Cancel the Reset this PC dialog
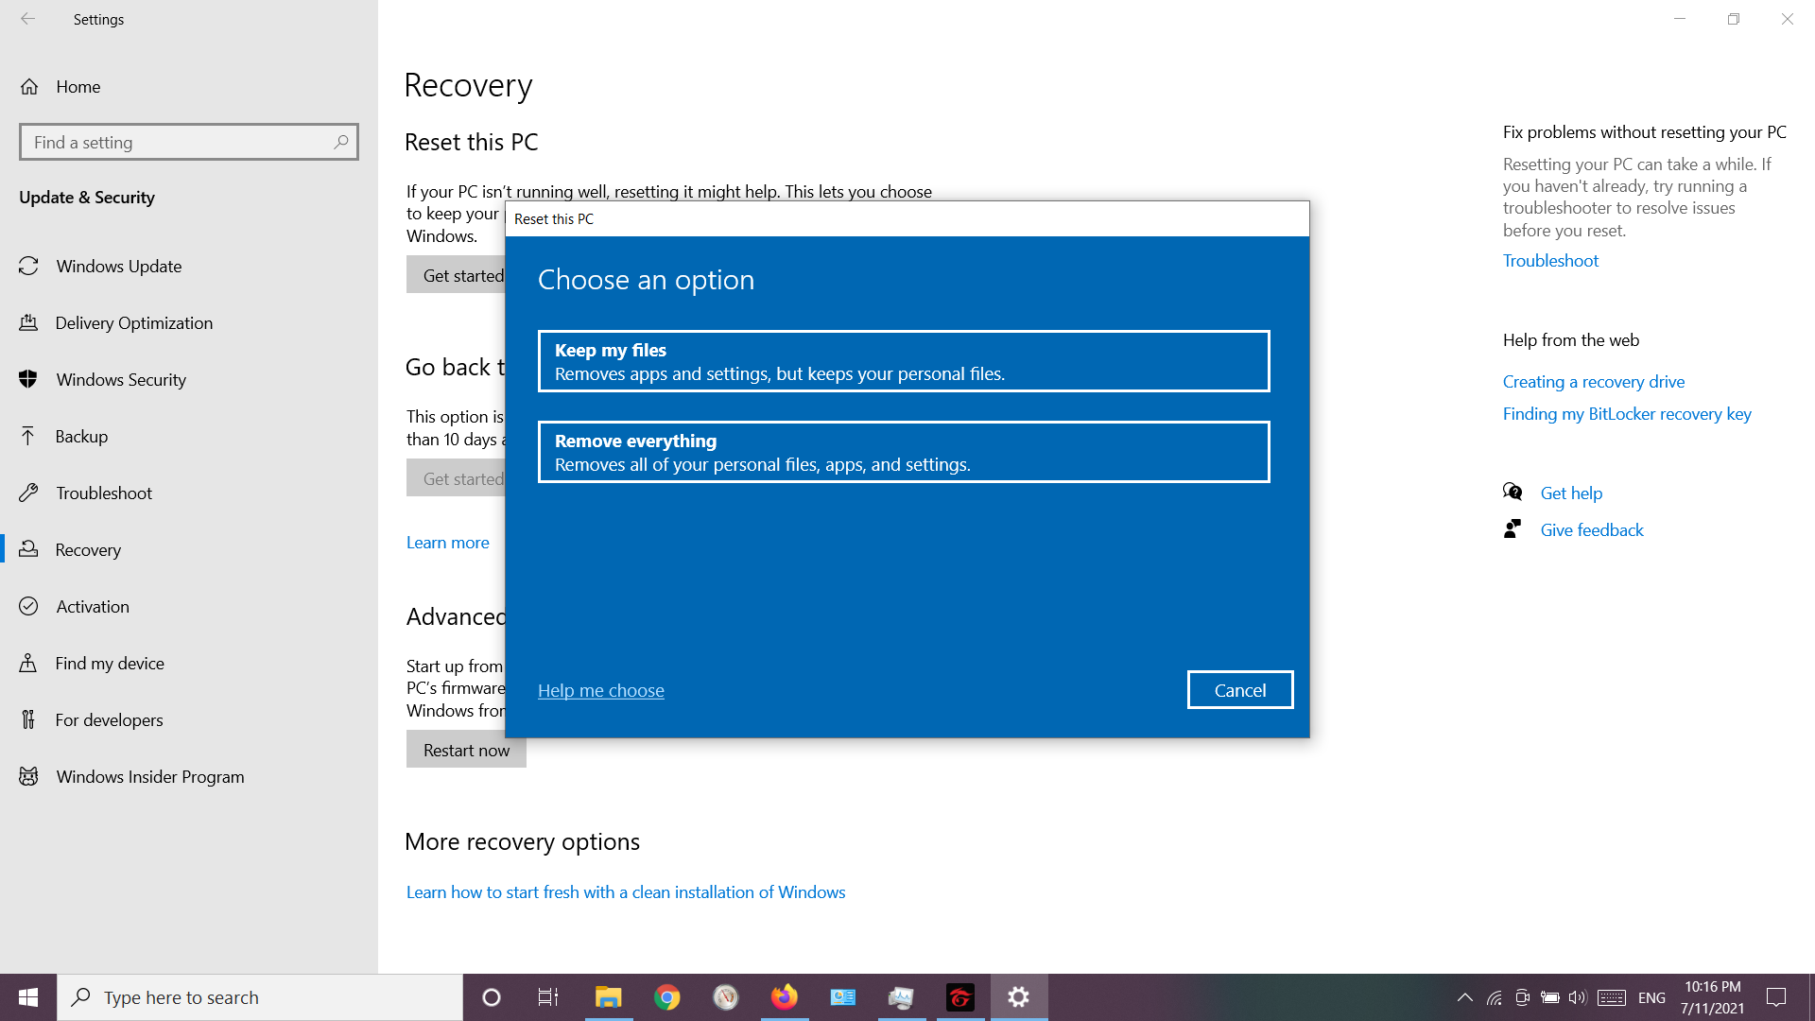Image resolution: width=1815 pixels, height=1021 pixels. point(1239,690)
